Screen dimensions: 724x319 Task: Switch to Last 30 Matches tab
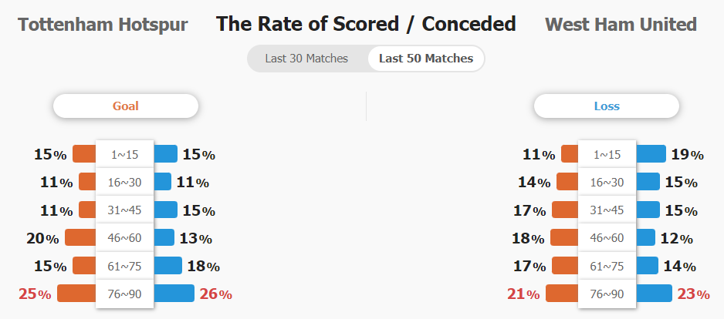306,59
